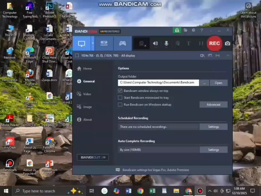Enable Start Bandicam minimized to tray
Viewport: 261px width, 196px height.
pos(120,98)
